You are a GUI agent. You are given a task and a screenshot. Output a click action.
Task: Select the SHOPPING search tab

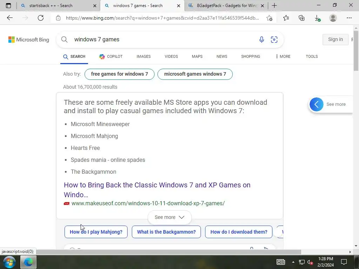pyautogui.click(x=250, y=56)
